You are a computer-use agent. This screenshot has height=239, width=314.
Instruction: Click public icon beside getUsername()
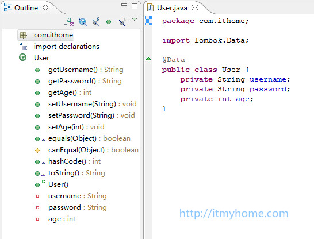(37, 70)
